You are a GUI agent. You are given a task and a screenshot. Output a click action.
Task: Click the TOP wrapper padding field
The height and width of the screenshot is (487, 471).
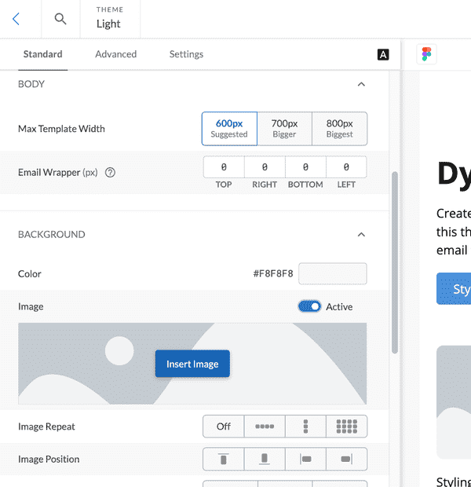pos(224,167)
